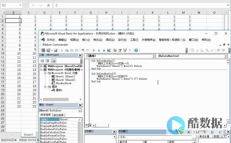Image resolution: width=231 pixels, height=143 pixels.
Task: Open help with the blue question mark icon
Action: [136, 50]
